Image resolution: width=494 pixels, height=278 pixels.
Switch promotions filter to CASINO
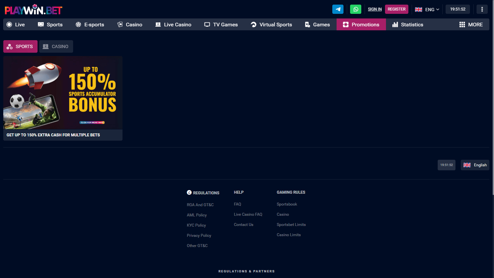[56, 46]
